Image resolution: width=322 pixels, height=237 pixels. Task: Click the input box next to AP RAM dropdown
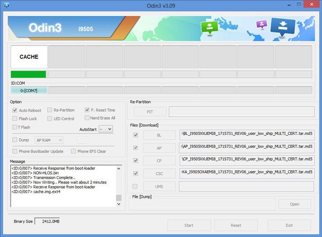pos(82,140)
